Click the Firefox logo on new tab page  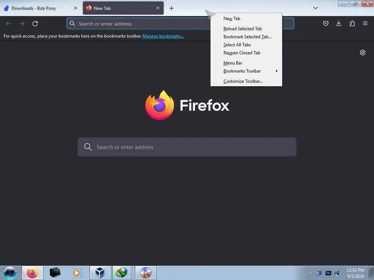[x=160, y=105]
